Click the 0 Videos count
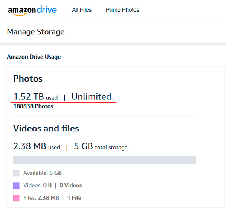 click(71, 185)
